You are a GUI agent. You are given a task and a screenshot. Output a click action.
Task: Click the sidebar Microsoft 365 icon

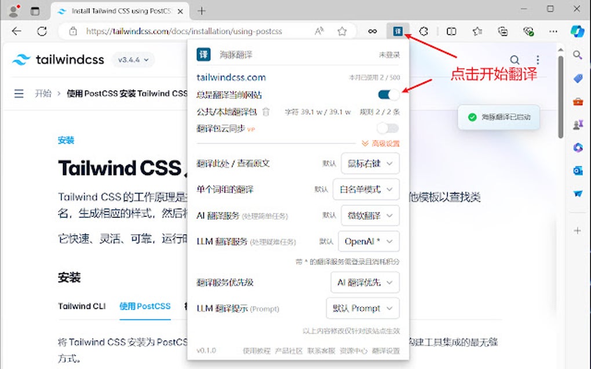point(578,147)
